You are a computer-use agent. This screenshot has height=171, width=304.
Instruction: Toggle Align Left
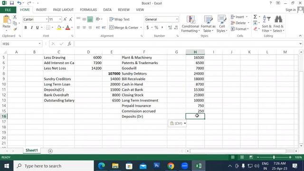pos(78,28)
